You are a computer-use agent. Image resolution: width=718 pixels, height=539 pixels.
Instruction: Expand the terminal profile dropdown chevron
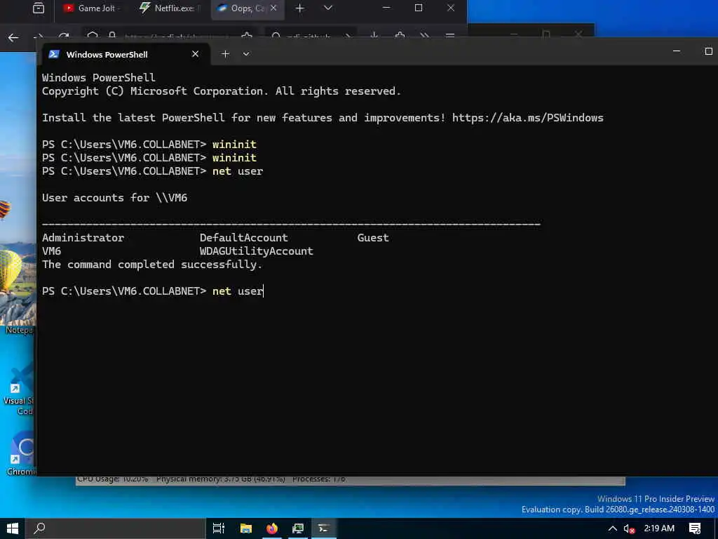coord(246,54)
